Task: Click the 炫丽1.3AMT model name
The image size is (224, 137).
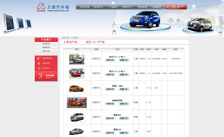Action: click(x=117, y=86)
